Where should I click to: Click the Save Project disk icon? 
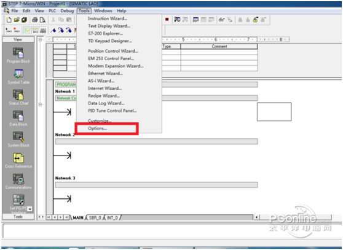24,20
